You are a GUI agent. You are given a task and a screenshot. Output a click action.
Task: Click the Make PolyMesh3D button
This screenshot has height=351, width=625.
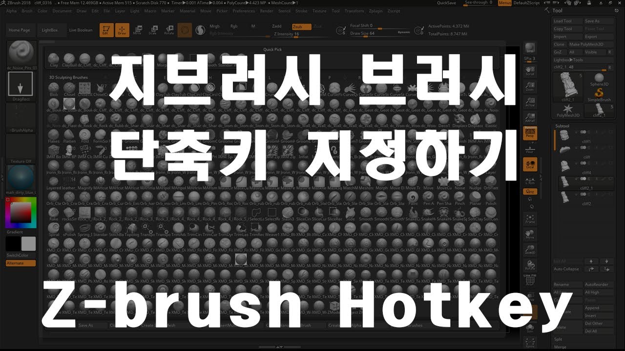(x=591, y=44)
